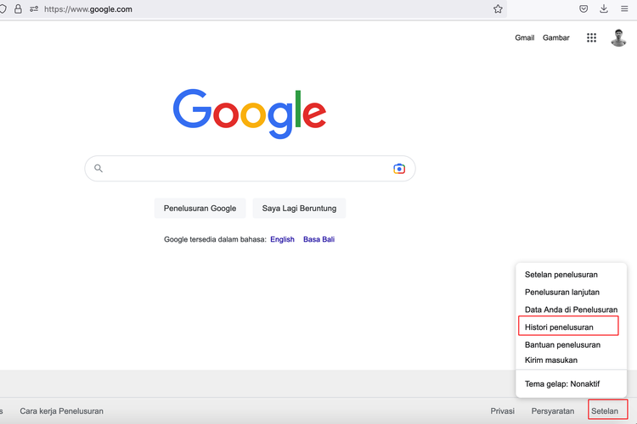The height and width of the screenshot is (424, 637).
Task: Focus the address bar URL google.com
Action: click(88, 9)
